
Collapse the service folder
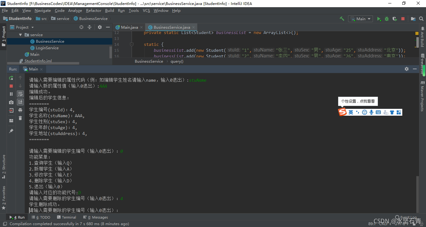(x=21, y=35)
